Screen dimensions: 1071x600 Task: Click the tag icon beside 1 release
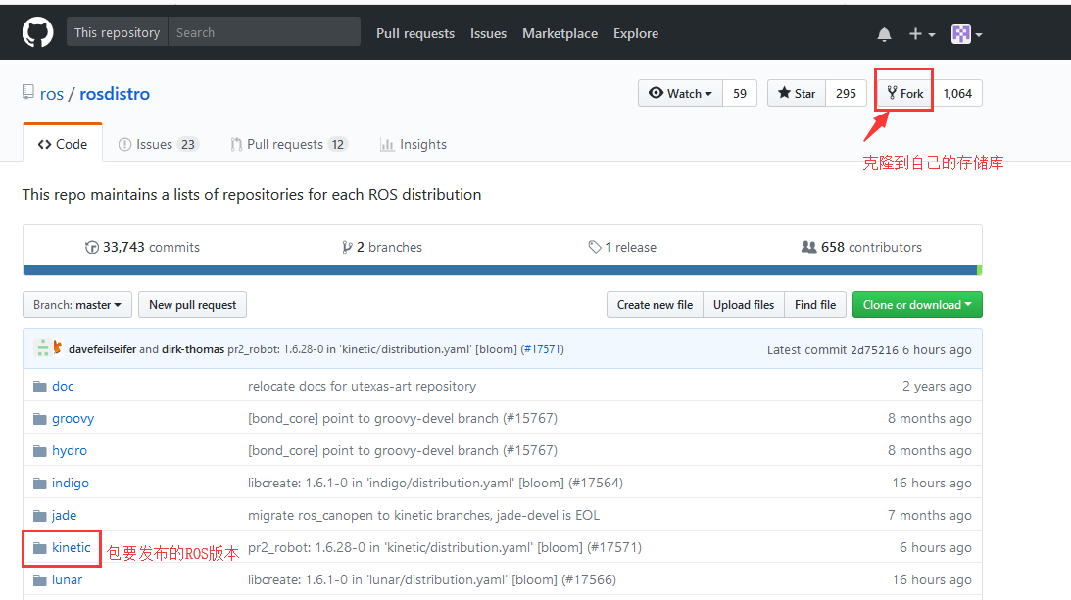[595, 247]
